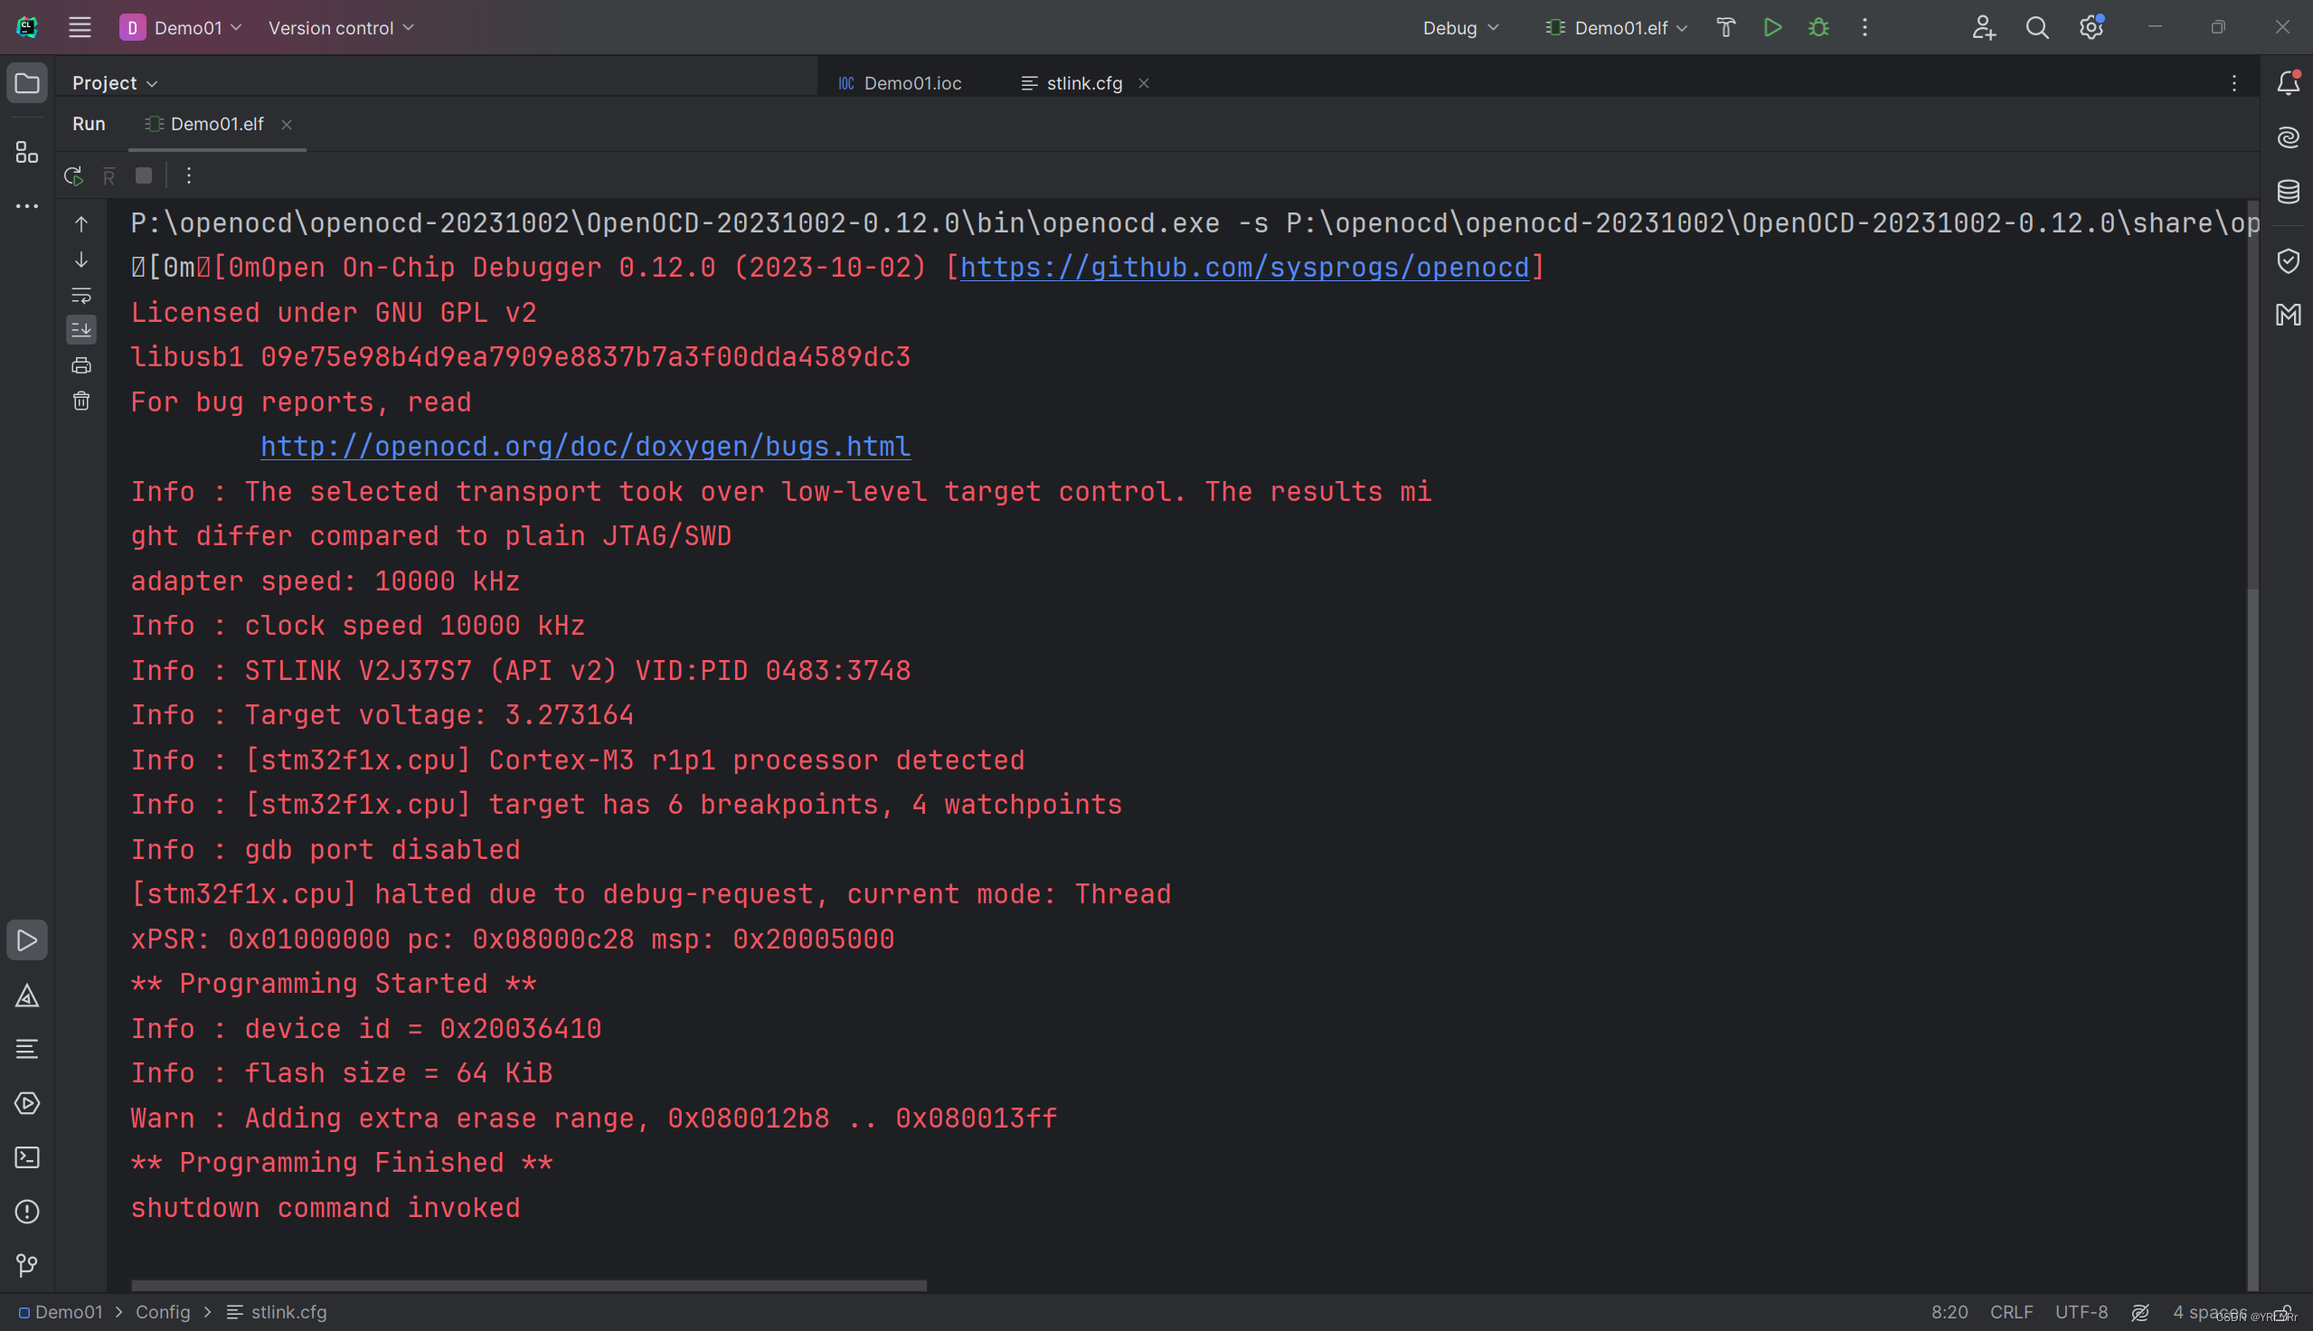Open more run actions menu in title bar
Screen dimensions: 2313x1331
click(x=1865, y=27)
